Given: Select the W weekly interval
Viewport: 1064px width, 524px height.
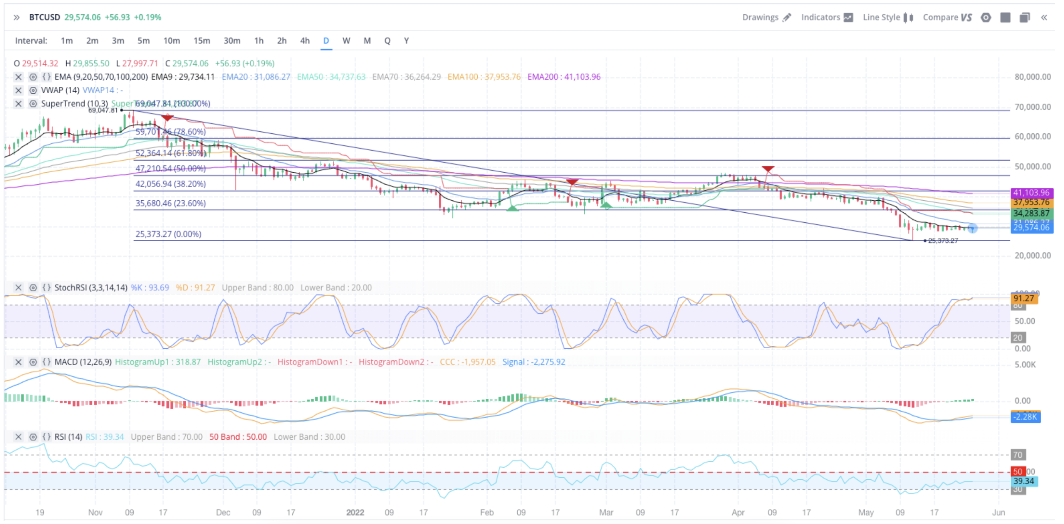Looking at the screenshot, I should pos(346,40).
